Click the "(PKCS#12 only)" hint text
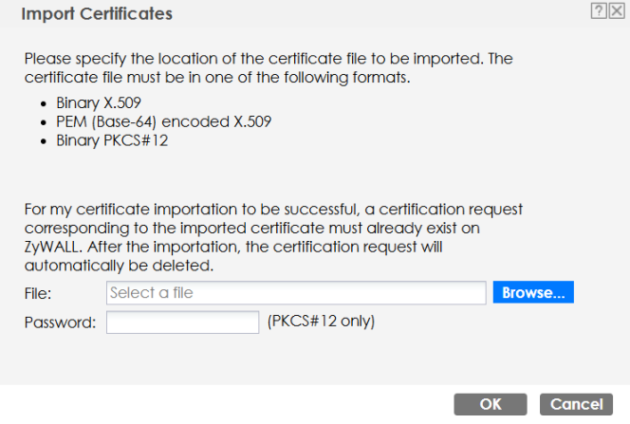The height and width of the screenshot is (424, 630). click(322, 322)
